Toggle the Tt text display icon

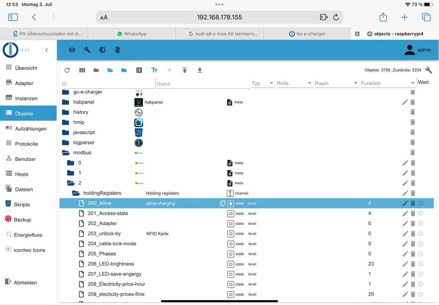[x=154, y=70]
